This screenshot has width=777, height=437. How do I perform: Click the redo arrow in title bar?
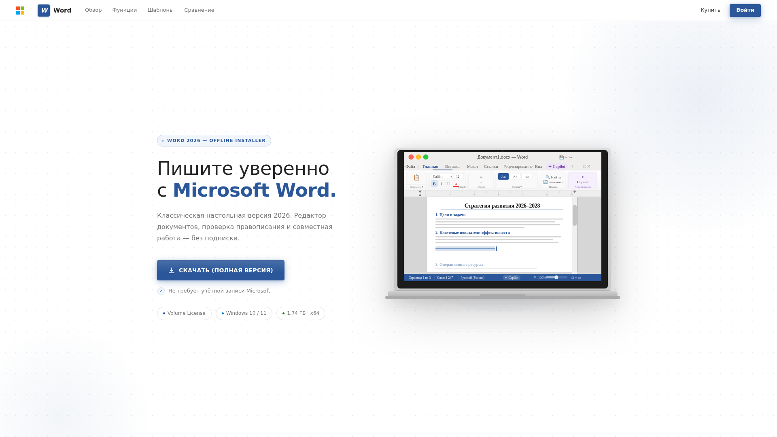coord(571,157)
